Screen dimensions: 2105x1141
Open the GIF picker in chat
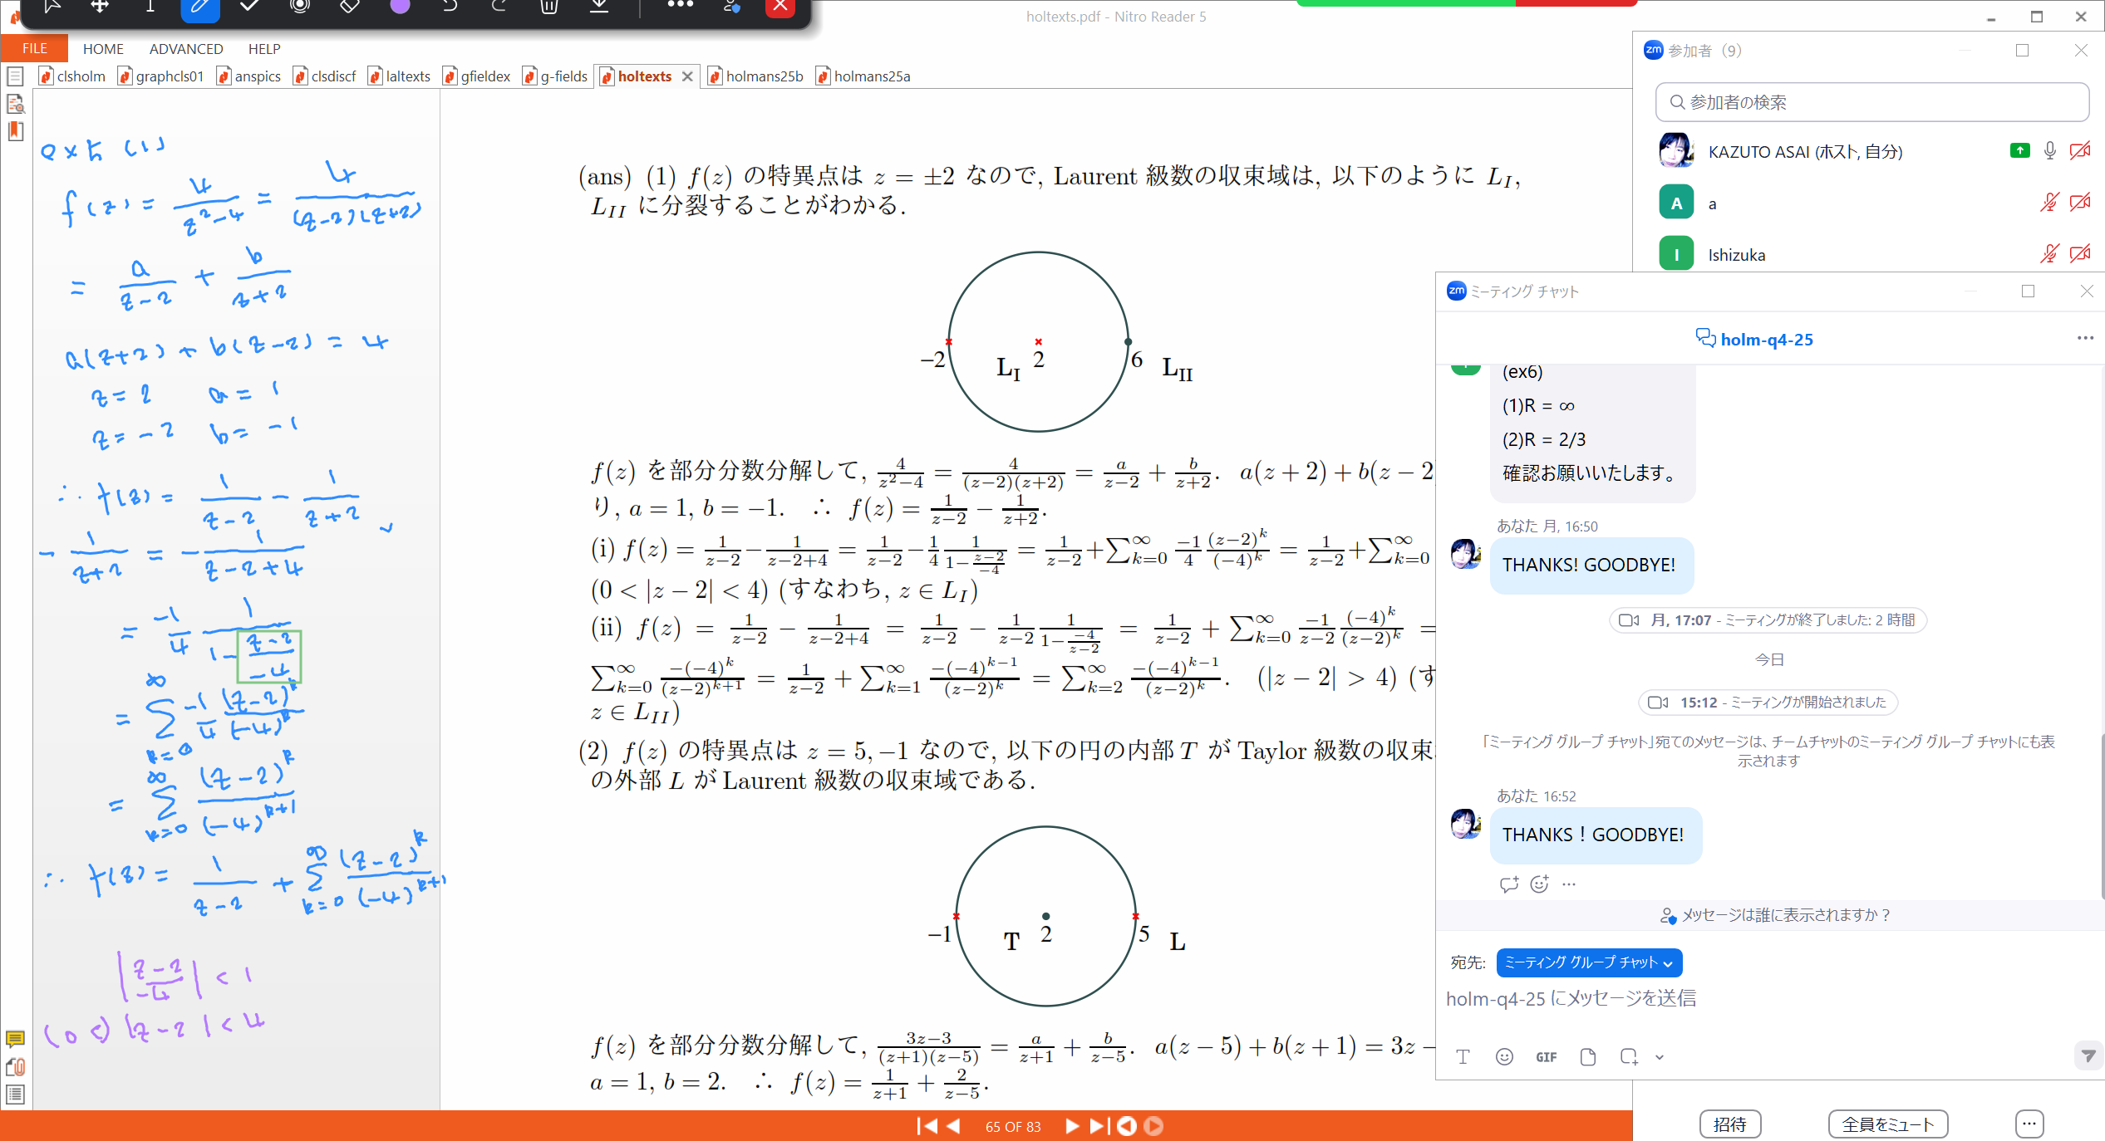point(1546,1057)
